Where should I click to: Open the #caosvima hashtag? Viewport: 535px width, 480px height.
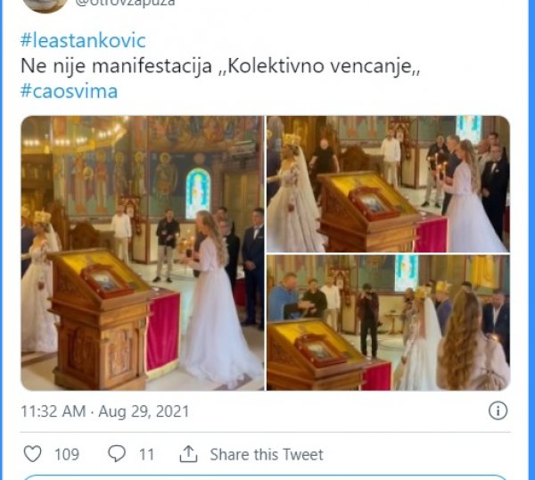[x=69, y=91]
